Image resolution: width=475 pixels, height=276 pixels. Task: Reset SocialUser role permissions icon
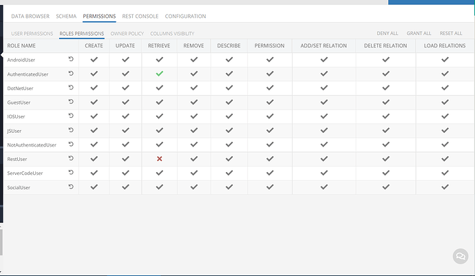tap(71, 187)
